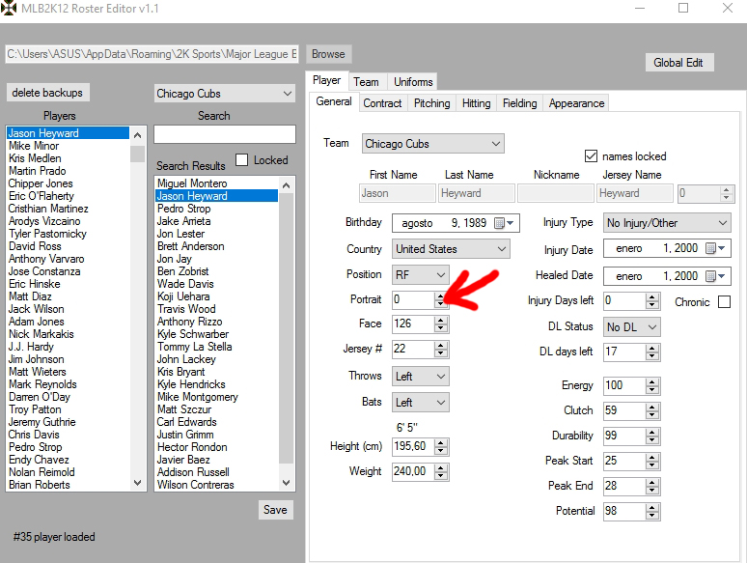Select Brian Roberts in Players list
This screenshot has width=747, height=563.
point(39,485)
